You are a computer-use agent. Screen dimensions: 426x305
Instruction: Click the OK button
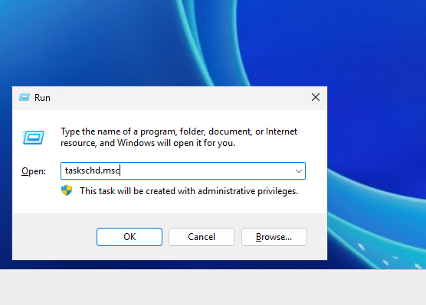(x=129, y=237)
